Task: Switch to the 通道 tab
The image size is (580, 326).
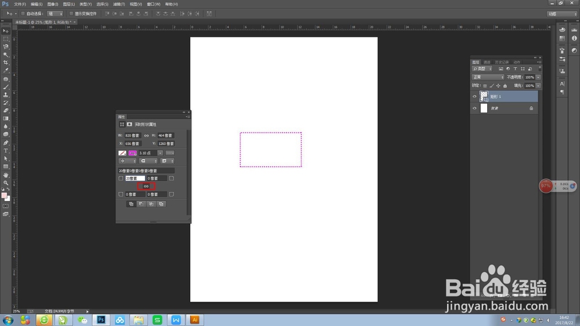Action: (487, 62)
